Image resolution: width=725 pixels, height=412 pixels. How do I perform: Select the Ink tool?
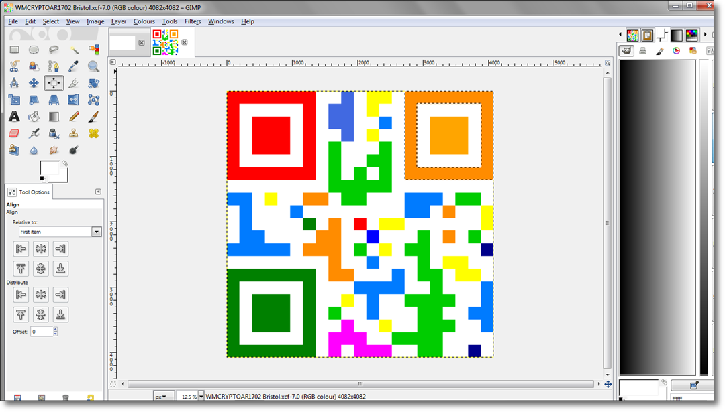point(54,133)
